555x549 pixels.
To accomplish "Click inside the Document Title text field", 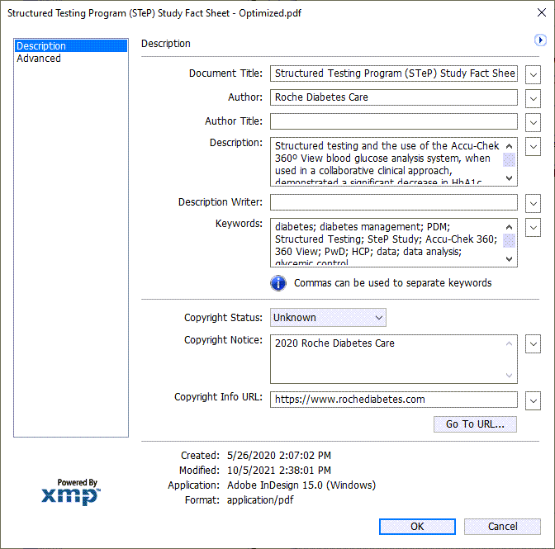I will point(394,73).
